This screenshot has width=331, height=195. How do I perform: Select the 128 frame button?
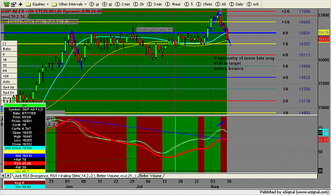[9, 76]
